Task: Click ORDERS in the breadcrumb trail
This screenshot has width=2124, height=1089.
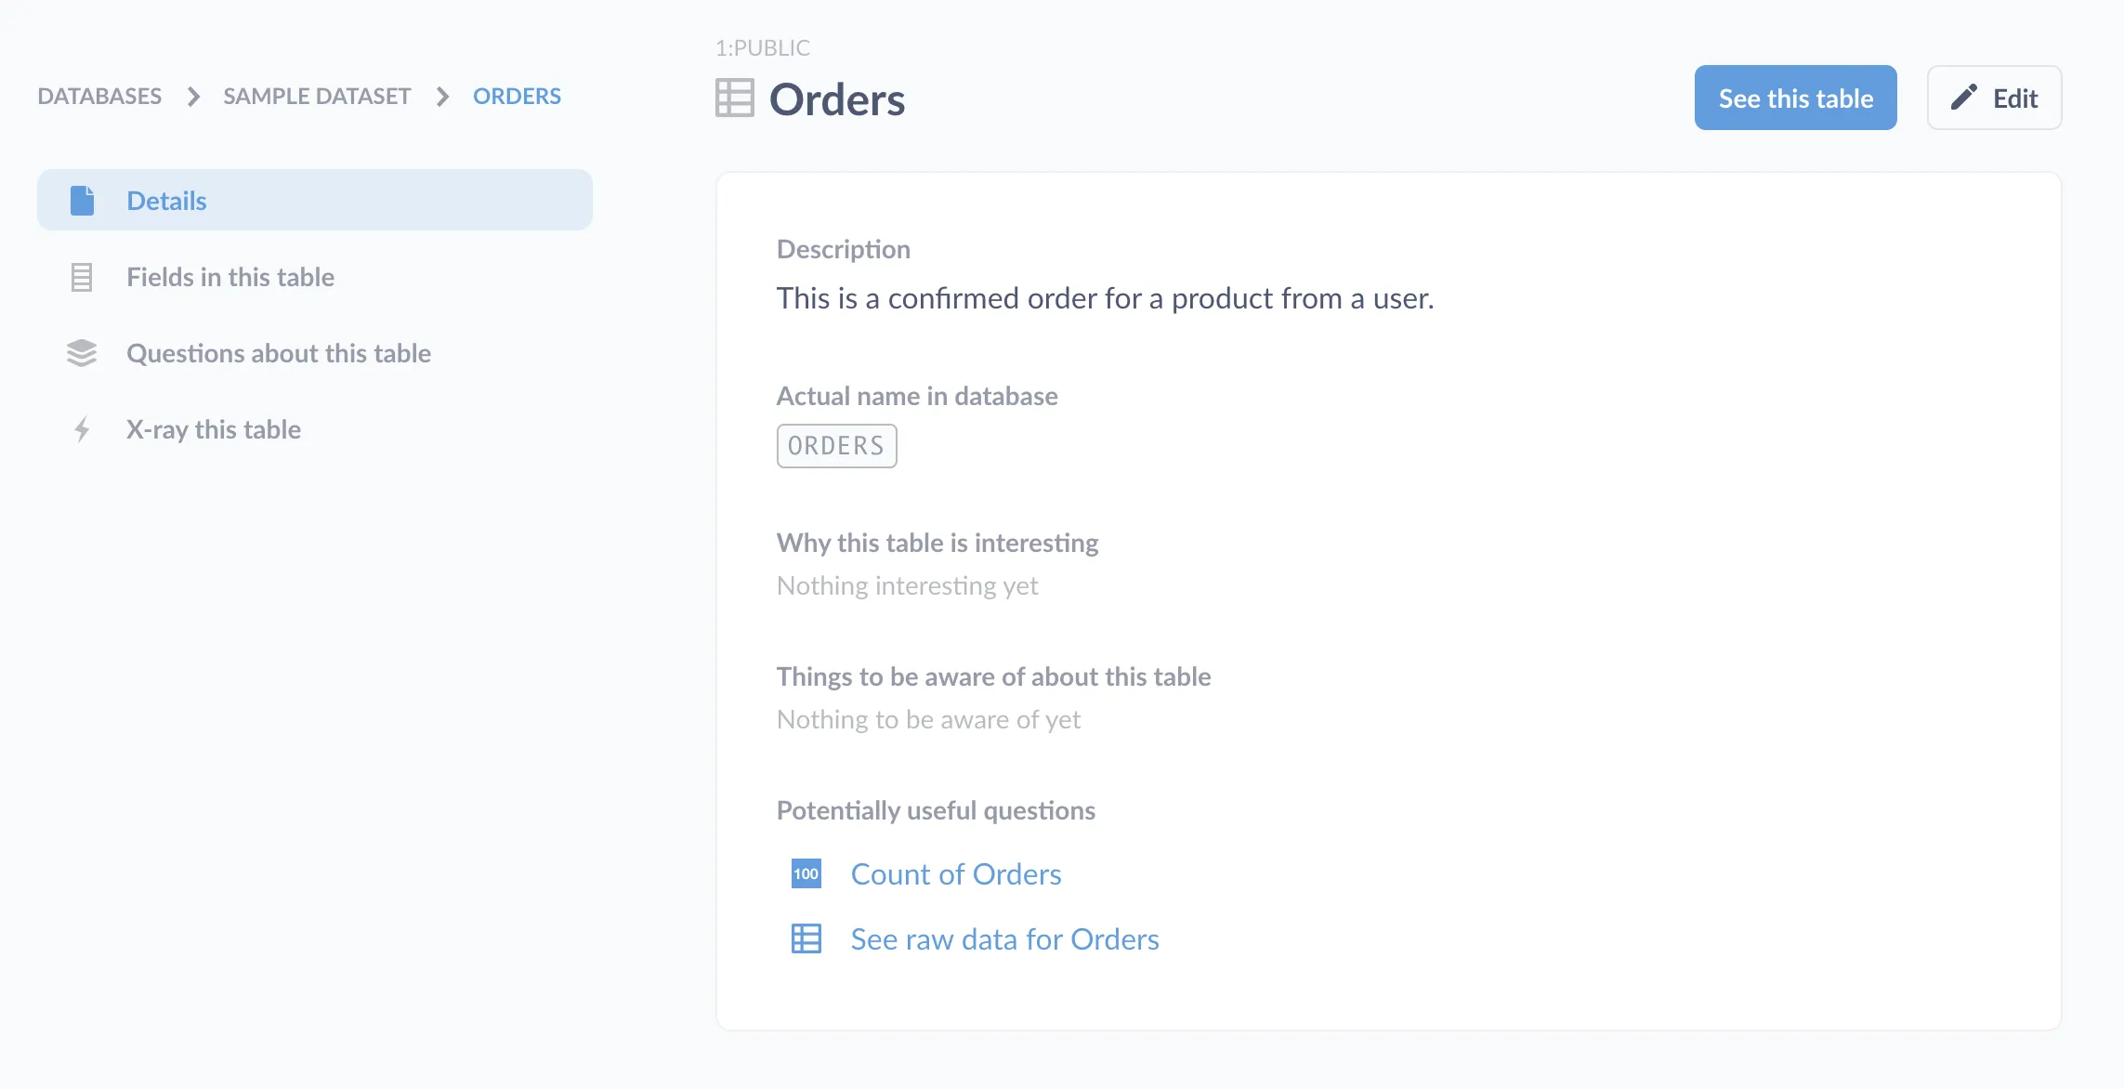Action: point(518,95)
